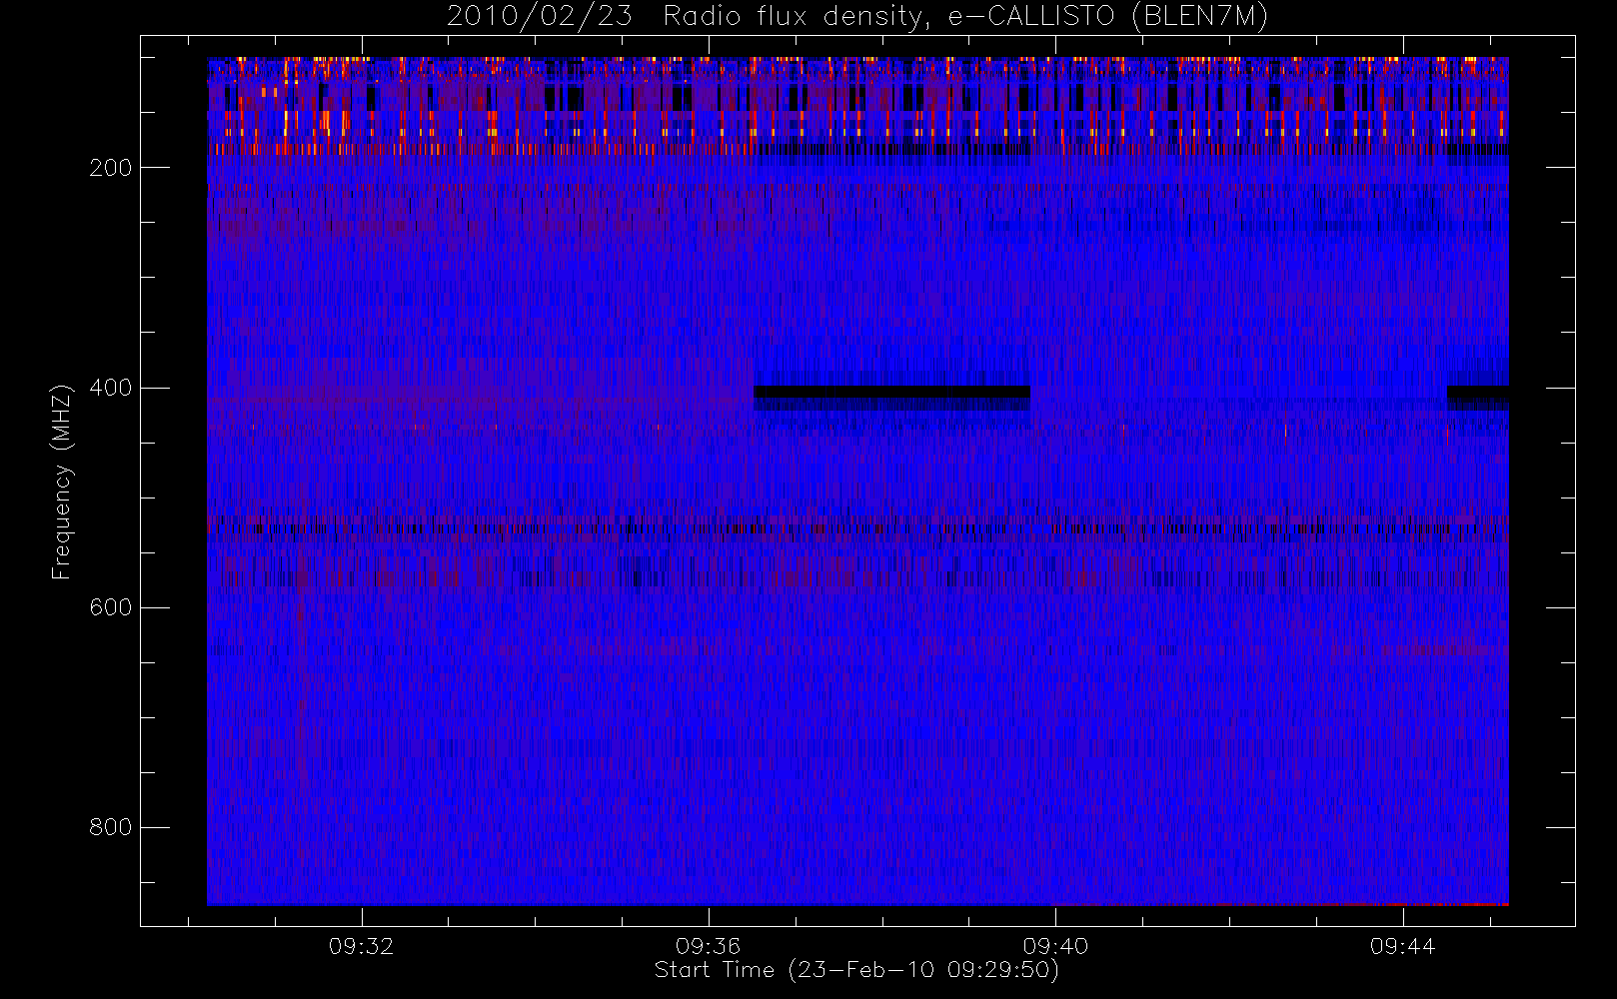Image resolution: width=1617 pixels, height=999 pixels.
Task: Click the 09:32 time tick label
Action: point(361,946)
